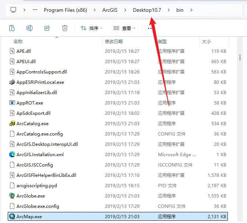Viewport: 247px width, 223px height.
Task: Click the APE.dll file name
Action: [x=24, y=51]
